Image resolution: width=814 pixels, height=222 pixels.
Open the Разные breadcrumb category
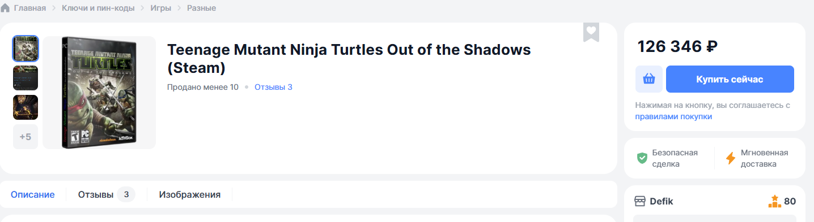tap(201, 8)
